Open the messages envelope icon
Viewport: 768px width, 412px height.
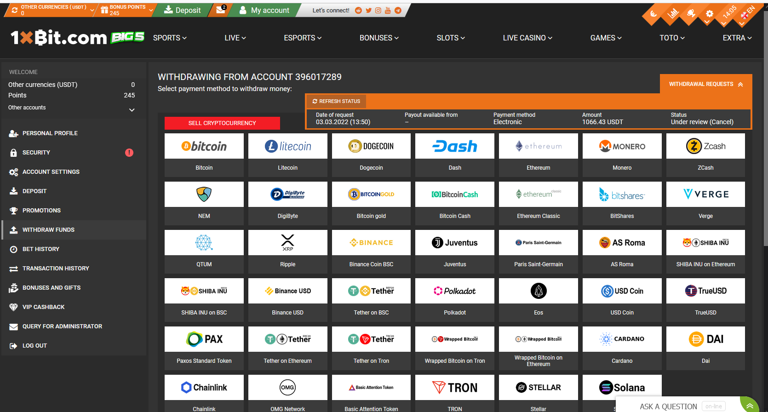[221, 10]
